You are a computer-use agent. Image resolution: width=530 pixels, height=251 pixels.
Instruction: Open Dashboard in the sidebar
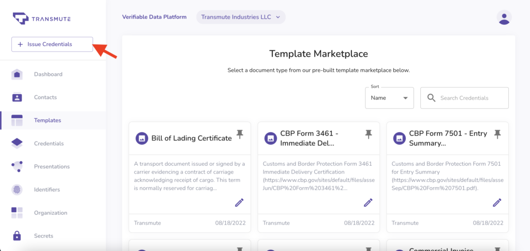(x=48, y=74)
